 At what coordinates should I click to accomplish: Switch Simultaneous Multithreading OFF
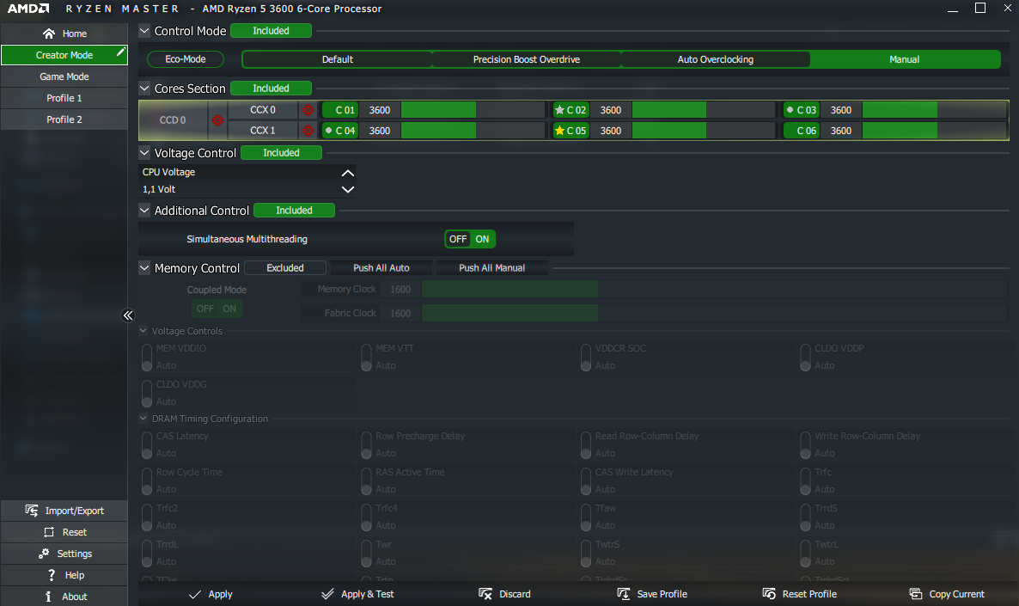[x=458, y=239]
